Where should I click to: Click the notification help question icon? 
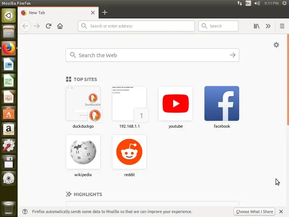25,212
